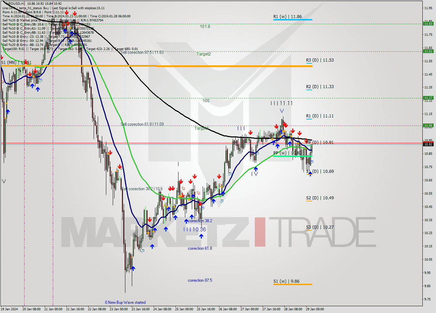Click the '27 Jan 00:00' time axis label
This screenshot has width=436, height=313.
pos(250,309)
